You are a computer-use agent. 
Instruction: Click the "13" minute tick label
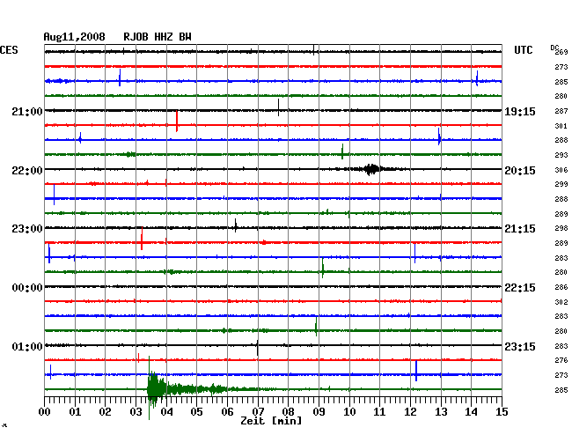(441, 412)
